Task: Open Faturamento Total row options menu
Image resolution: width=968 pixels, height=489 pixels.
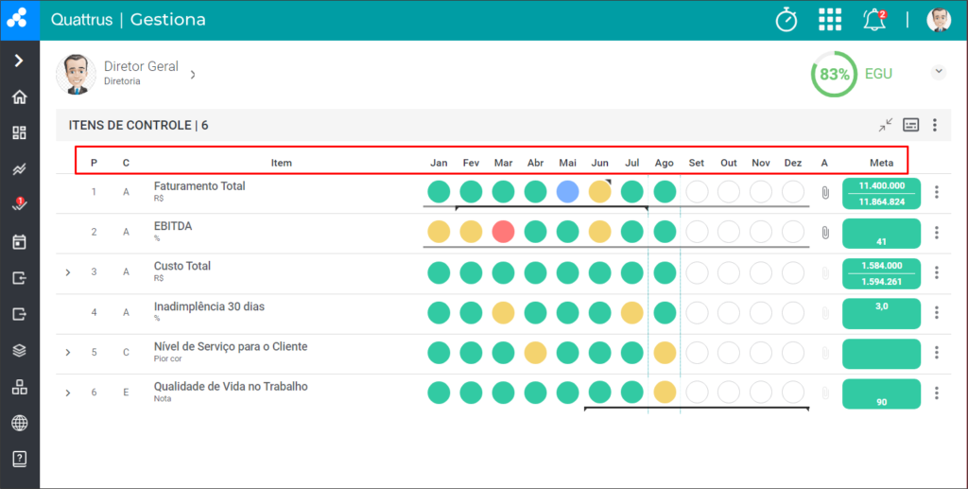Action: [x=937, y=192]
